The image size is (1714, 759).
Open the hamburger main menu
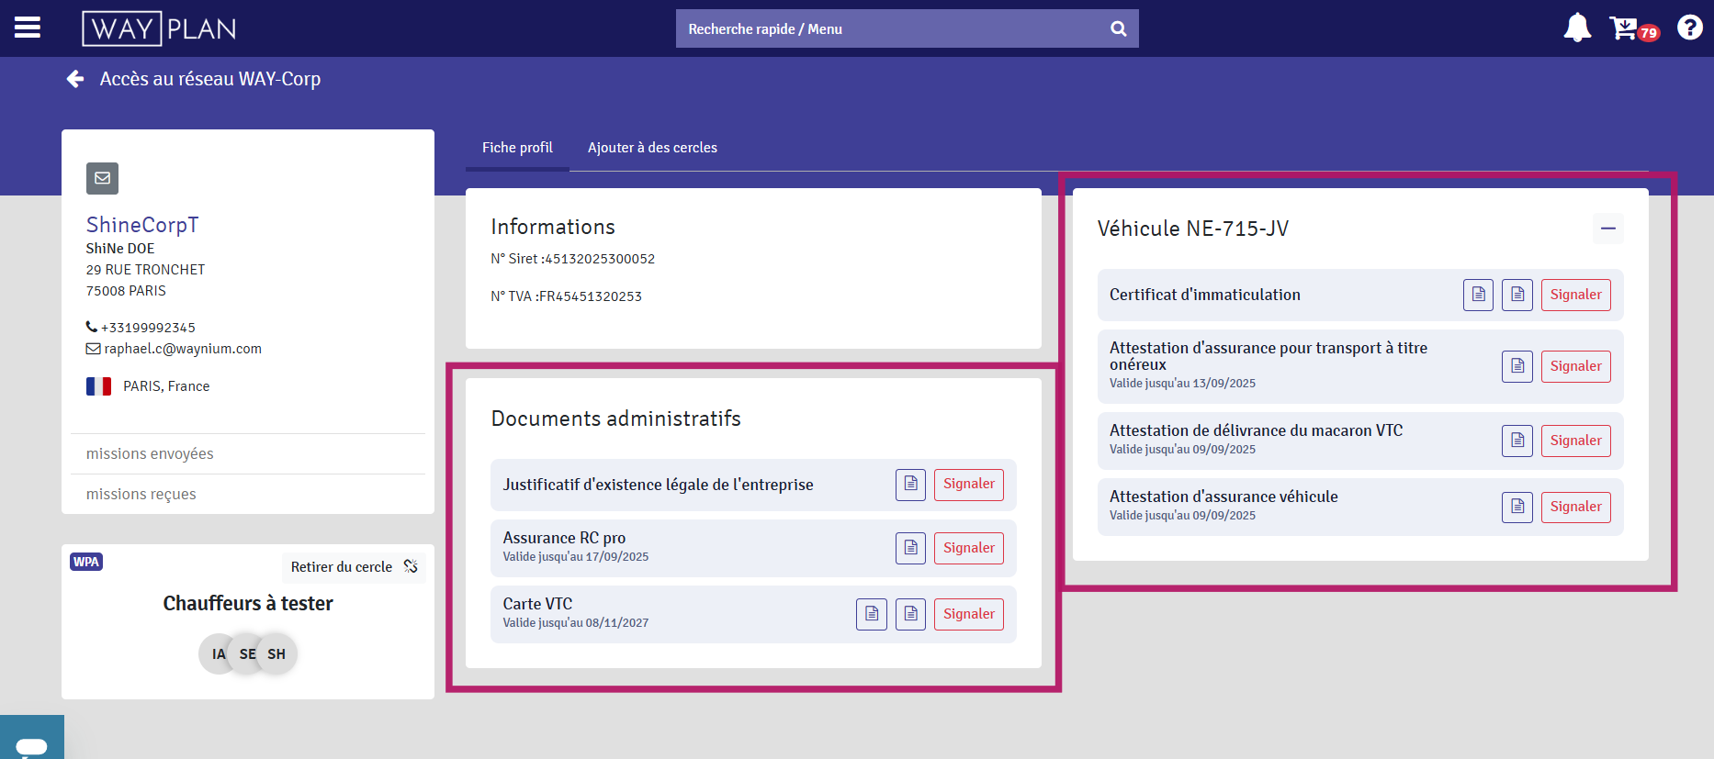click(x=28, y=28)
